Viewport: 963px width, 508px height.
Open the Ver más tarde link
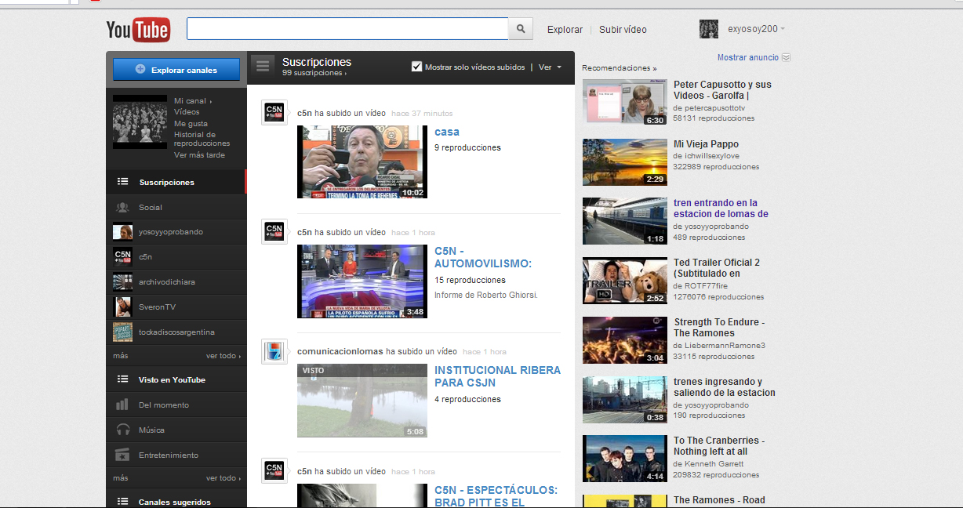(199, 155)
